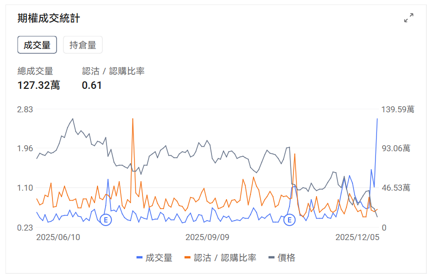Open the later E event marker
The image size is (430, 277).
pos(289,220)
